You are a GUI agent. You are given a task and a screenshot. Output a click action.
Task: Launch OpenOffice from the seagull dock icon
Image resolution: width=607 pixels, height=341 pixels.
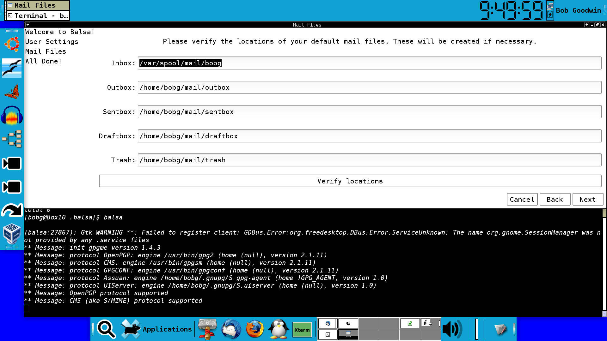(12, 68)
